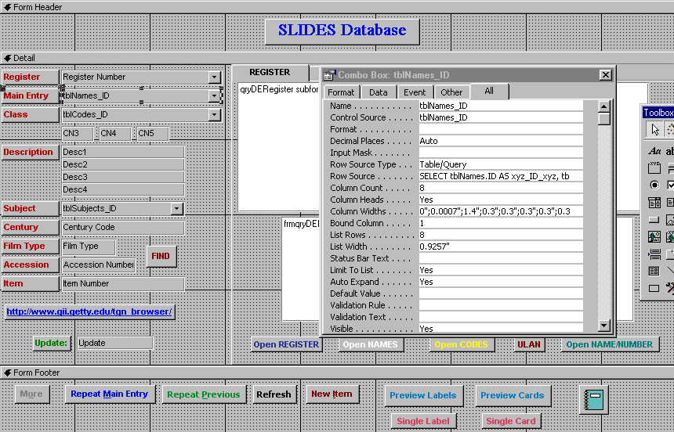This screenshot has width=674, height=432.
Task: Select the Subform/Subreport tool in Toolbox
Action: [x=654, y=271]
